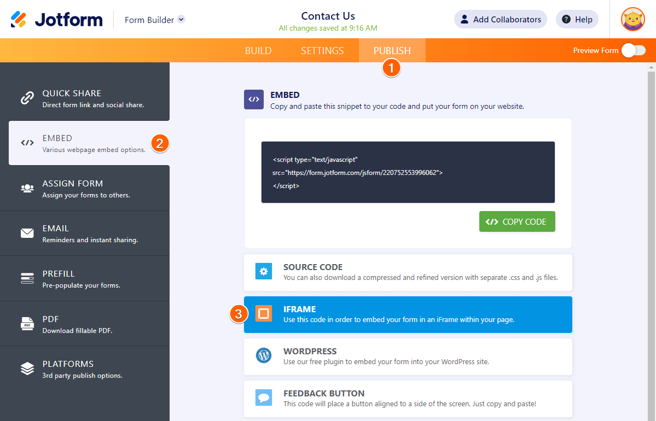Click the scrollbar up arrow
Viewport: 656px width, 421px height.
652,67
